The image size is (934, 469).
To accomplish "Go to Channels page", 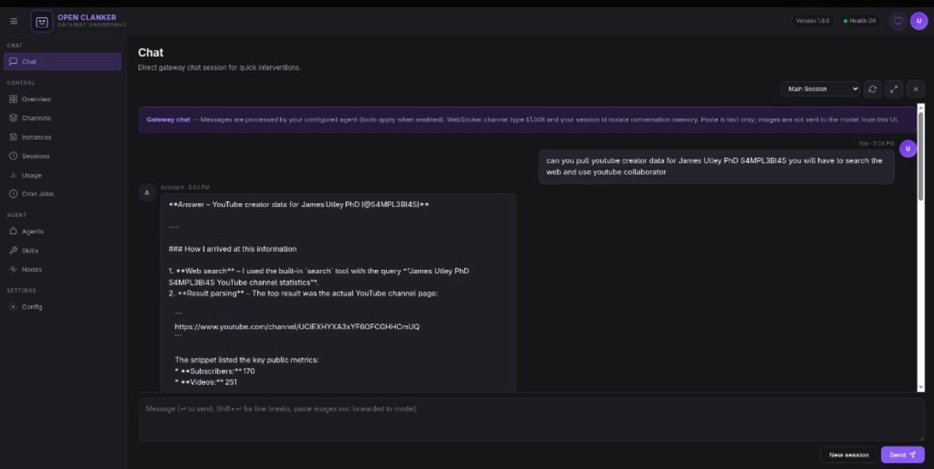I will [x=36, y=118].
